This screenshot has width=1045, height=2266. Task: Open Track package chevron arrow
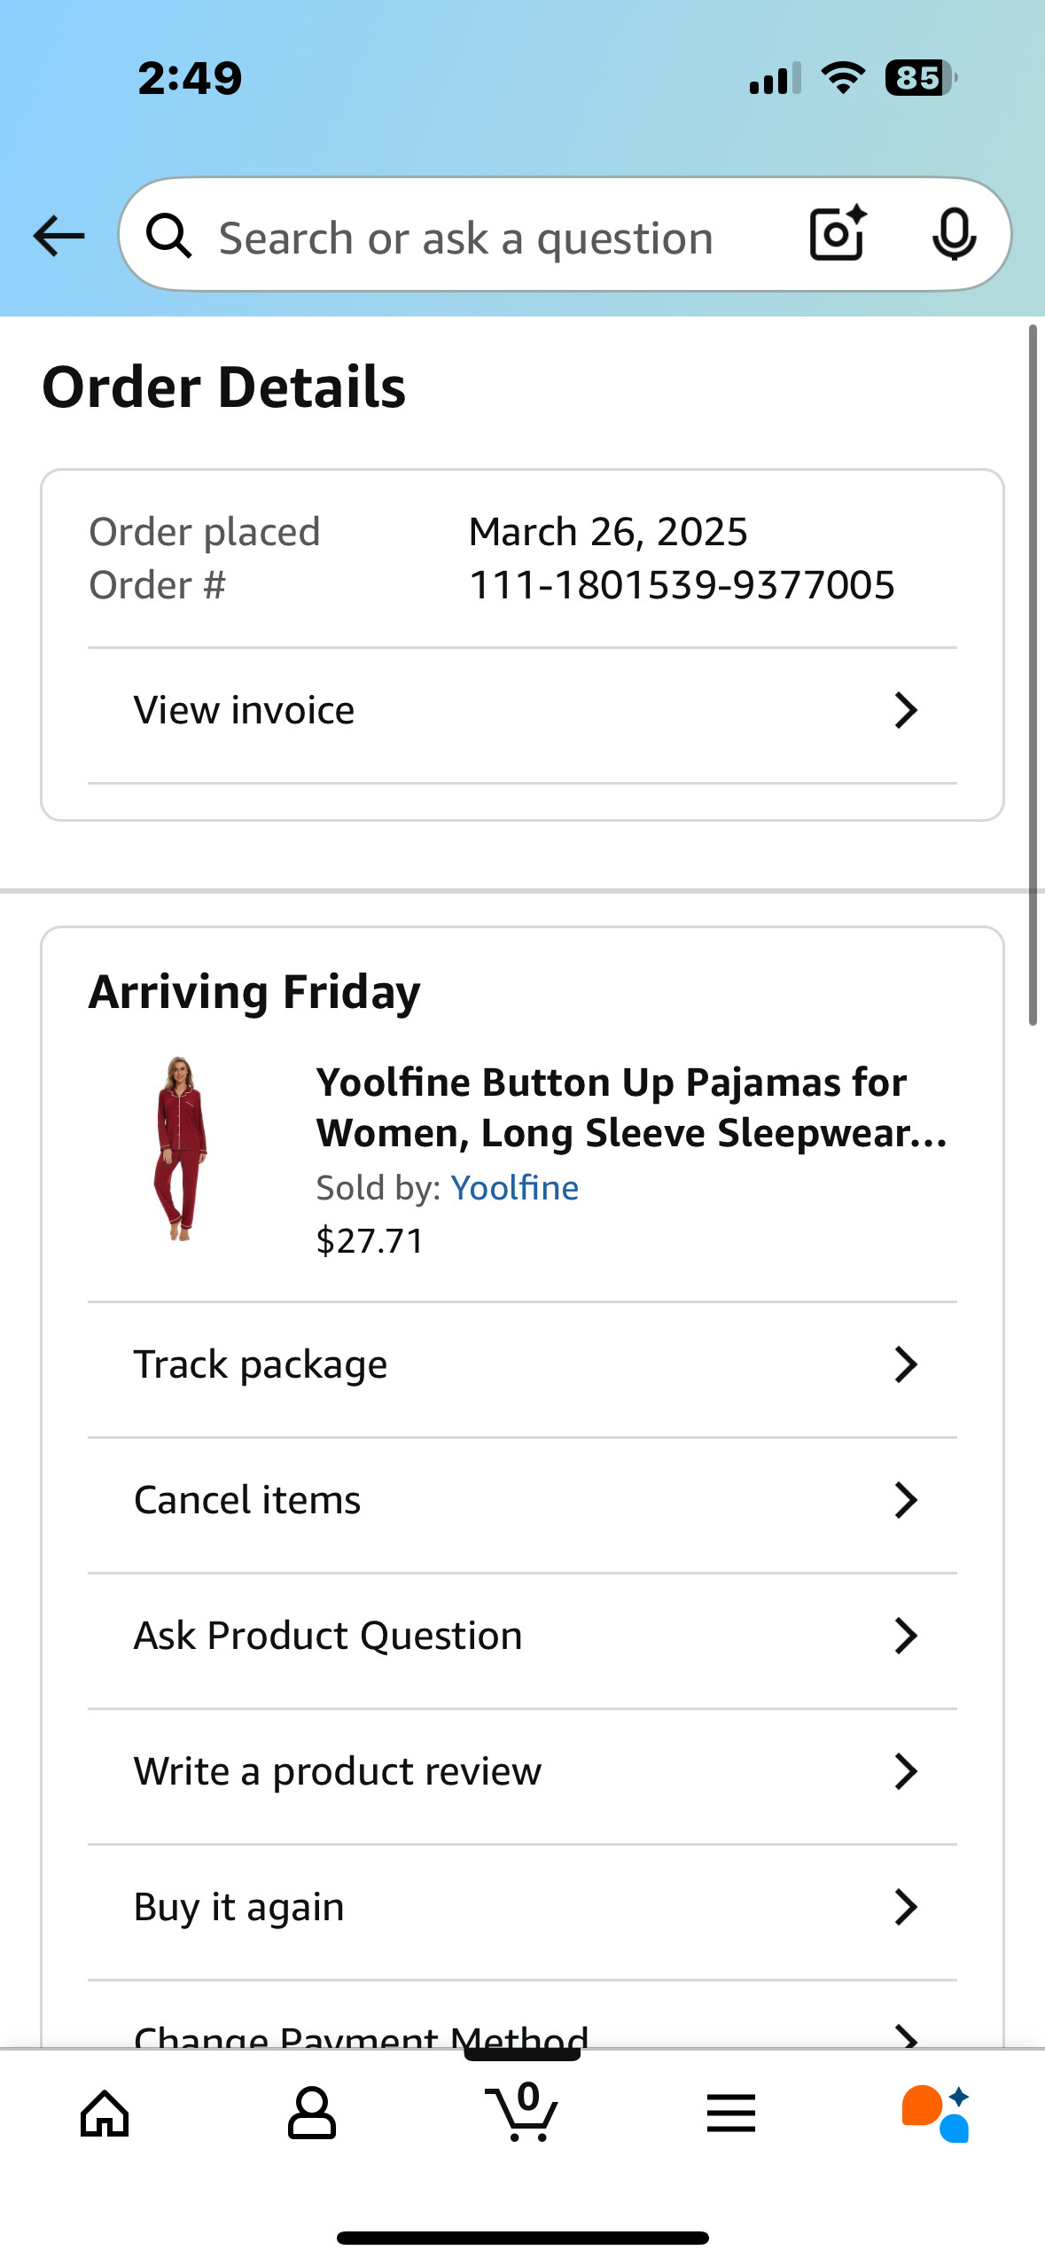[x=905, y=1364]
